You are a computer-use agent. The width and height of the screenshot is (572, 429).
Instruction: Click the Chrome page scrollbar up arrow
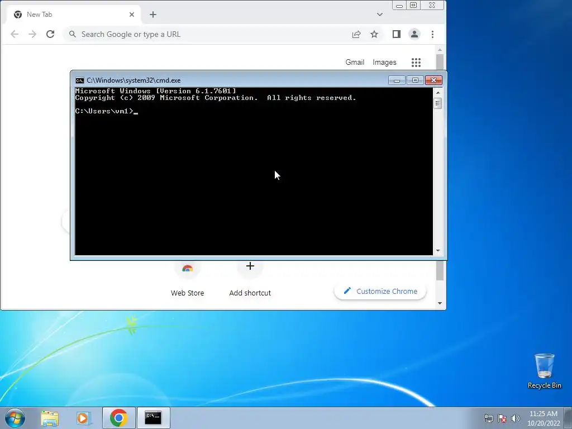(x=440, y=50)
